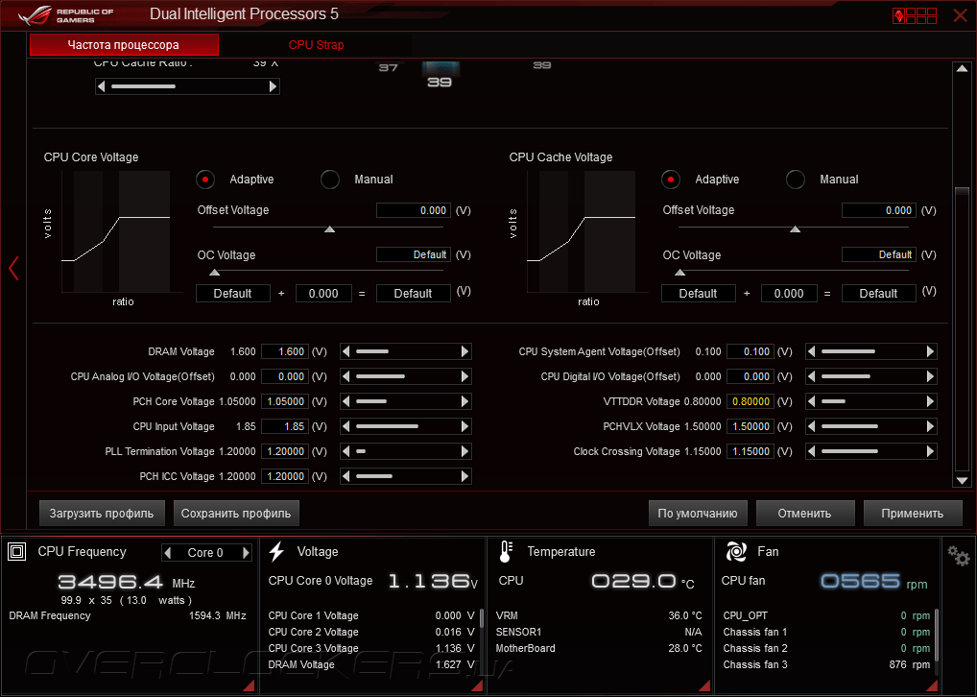Click Chassis fan 3 876 rpm row
Image resolution: width=977 pixels, height=697 pixels.
827,664
